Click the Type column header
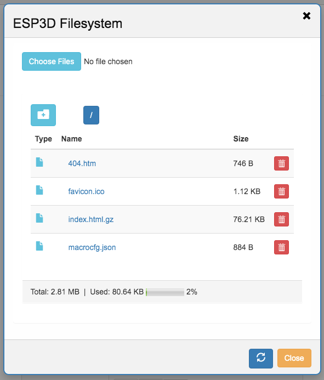The width and height of the screenshot is (324, 380). pyautogui.click(x=43, y=139)
